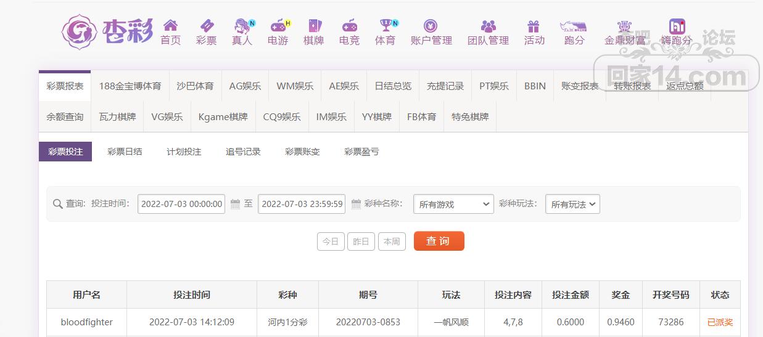The width and height of the screenshot is (763, 337).
Task: Click the 今日 quick date button
Action: point(331,242)
